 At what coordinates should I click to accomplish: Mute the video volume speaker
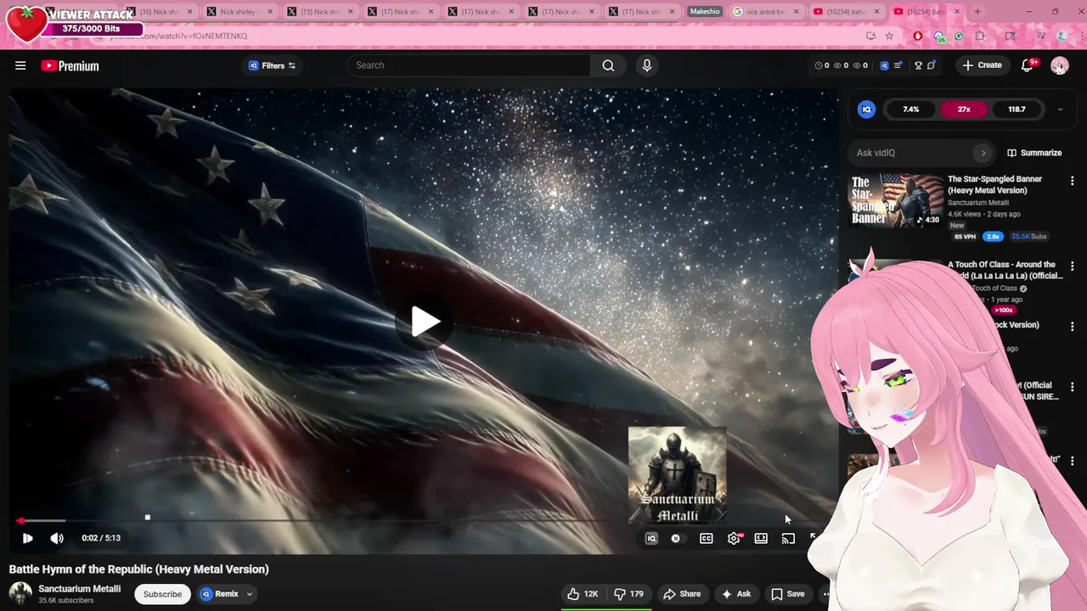click(57, 538)
